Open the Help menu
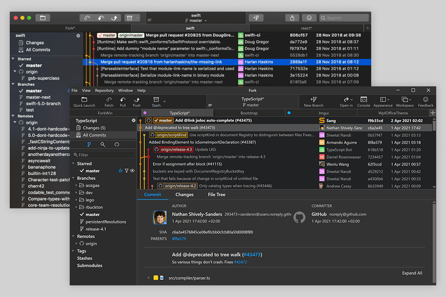The image size is (446, 297). (x=141, y=90)
